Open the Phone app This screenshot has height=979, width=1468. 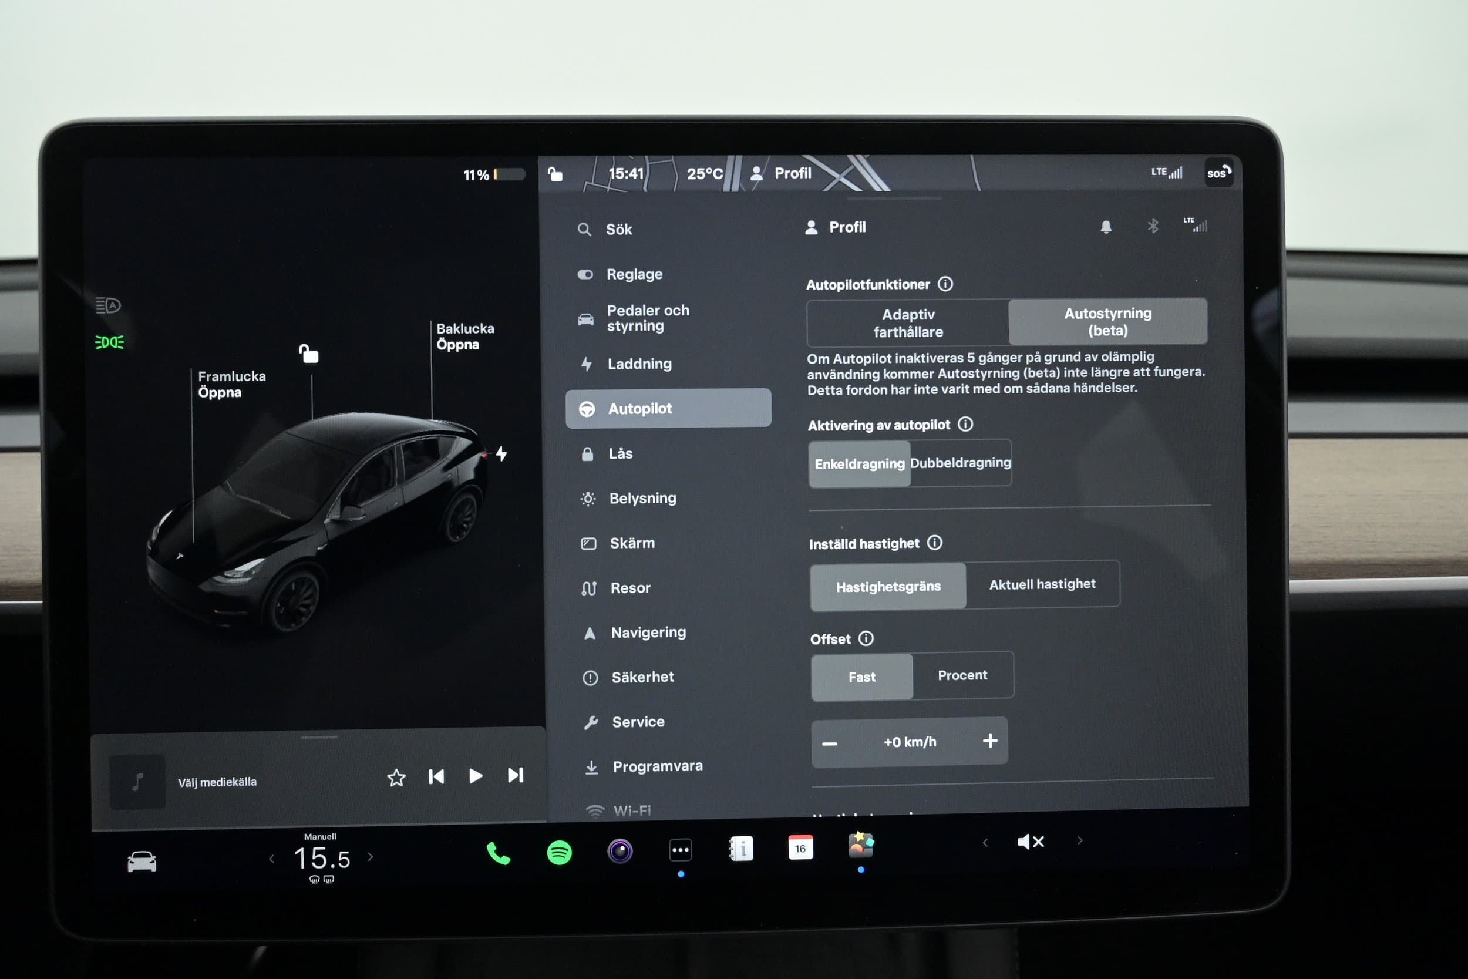(x=498, y=853)
